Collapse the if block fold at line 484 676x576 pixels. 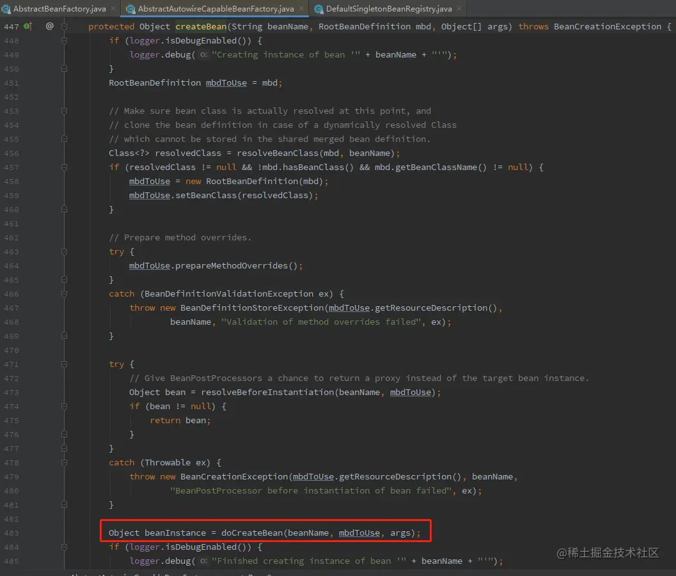(64, 547)
